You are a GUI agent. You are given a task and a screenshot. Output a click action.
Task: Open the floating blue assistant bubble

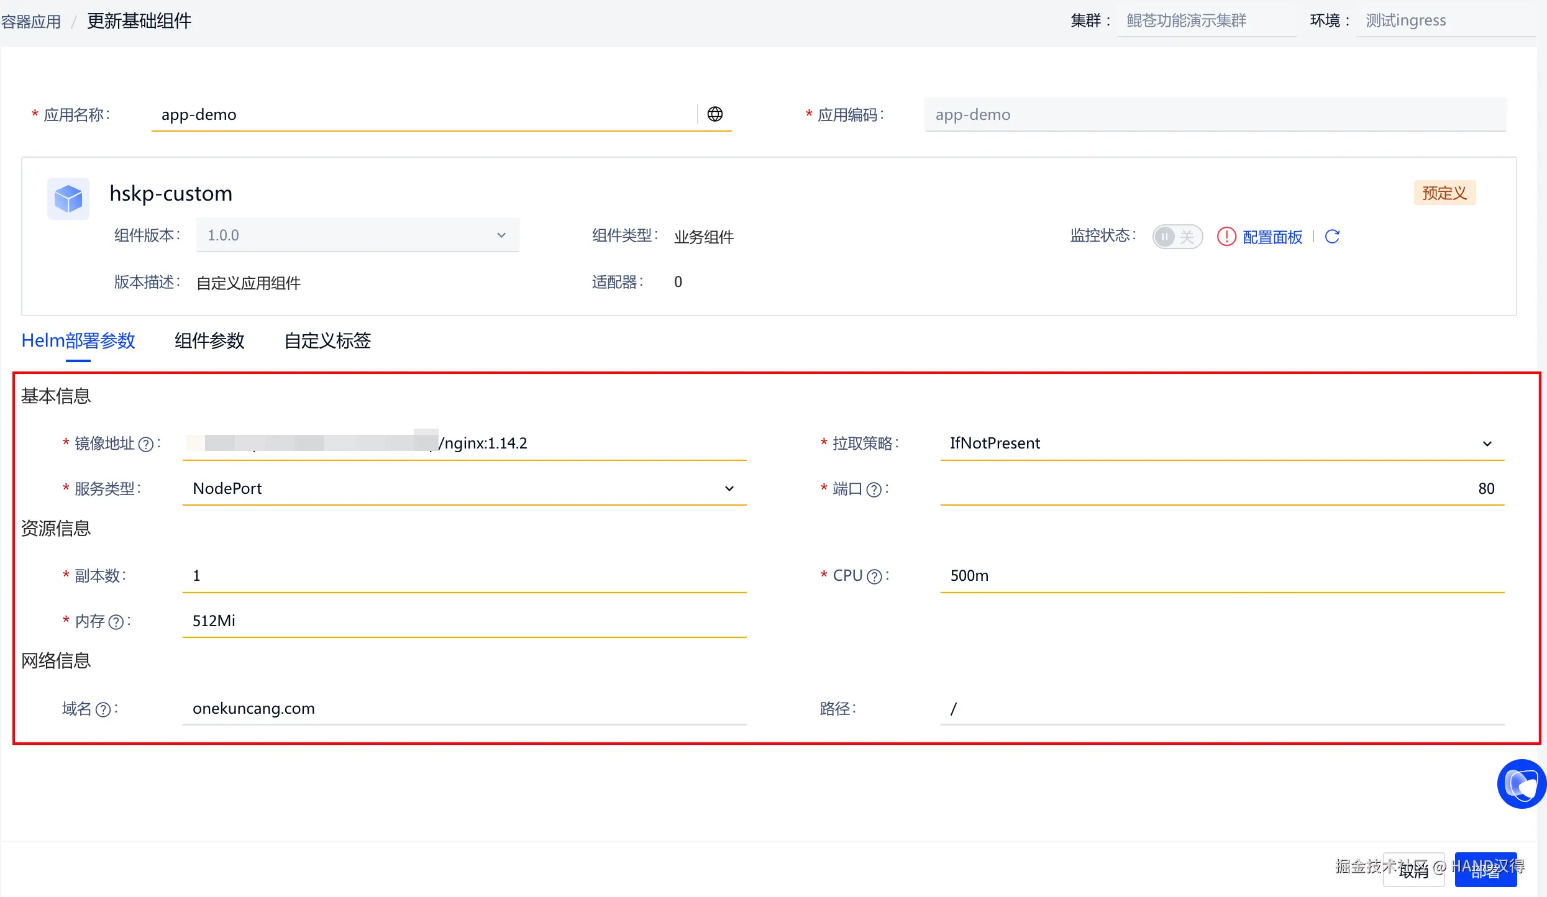pyautogui.click(x=1521, y=784)
